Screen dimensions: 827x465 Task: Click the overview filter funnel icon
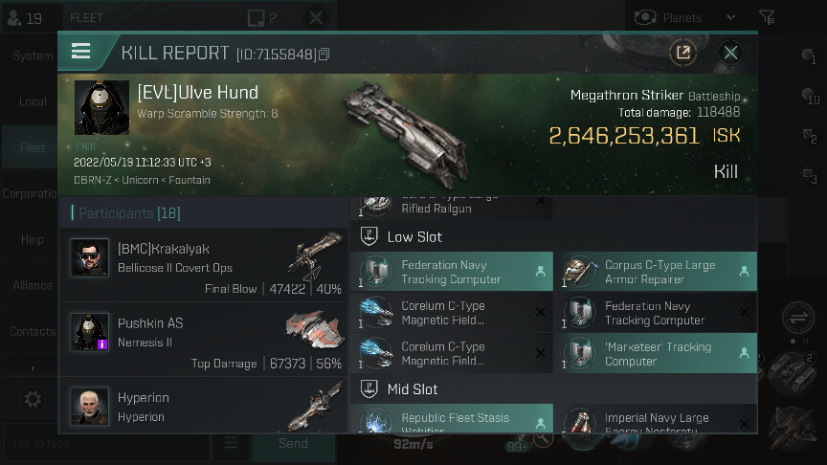[x=767, y=17]
